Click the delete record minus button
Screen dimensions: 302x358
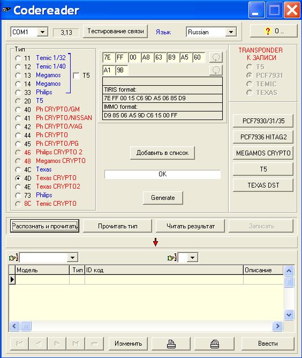click(94, 344)
